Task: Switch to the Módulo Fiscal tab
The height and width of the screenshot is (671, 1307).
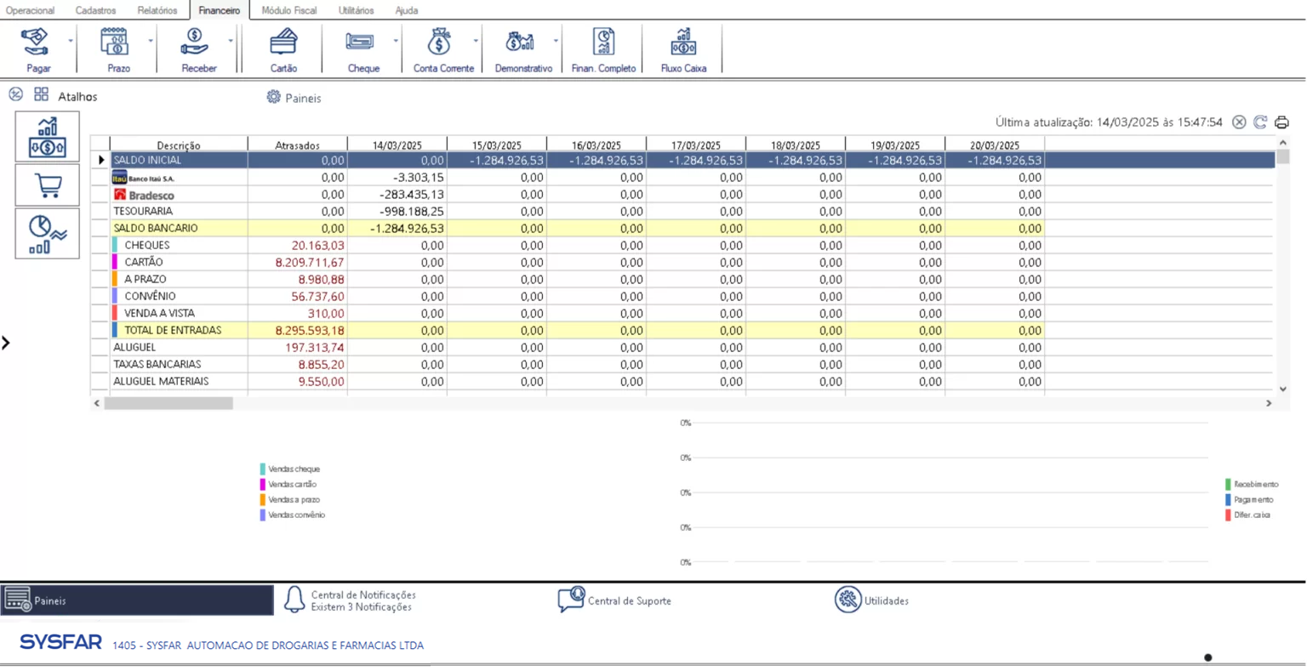Action: coord(288,10)
